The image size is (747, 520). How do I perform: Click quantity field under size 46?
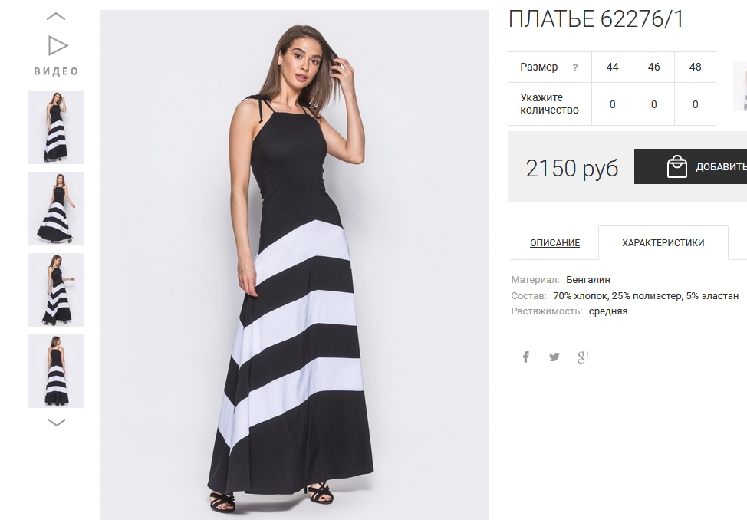[x=653, y=104]
